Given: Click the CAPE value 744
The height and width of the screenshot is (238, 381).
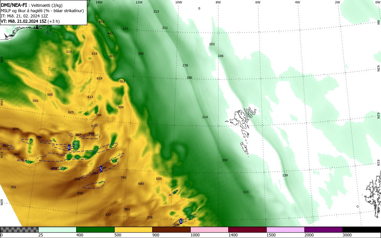Looking at the screenshot, I should coord(99,115).
